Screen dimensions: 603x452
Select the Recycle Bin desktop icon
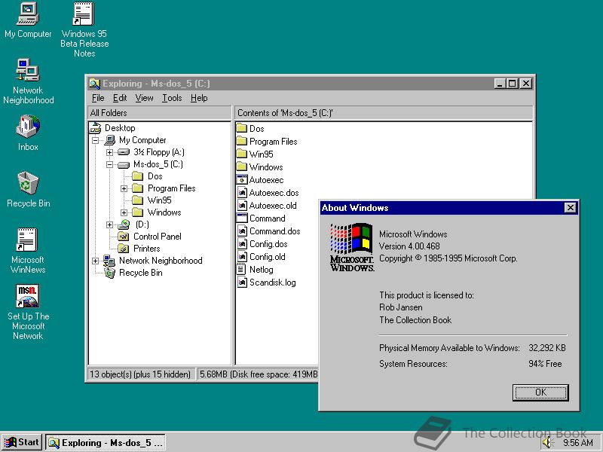[28, 190]
